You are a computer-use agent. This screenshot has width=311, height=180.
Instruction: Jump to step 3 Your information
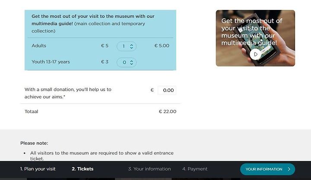[x=149, y=169]
